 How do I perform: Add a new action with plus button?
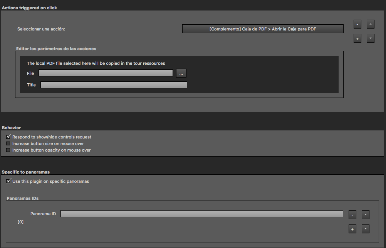click(x=357, y=39)
